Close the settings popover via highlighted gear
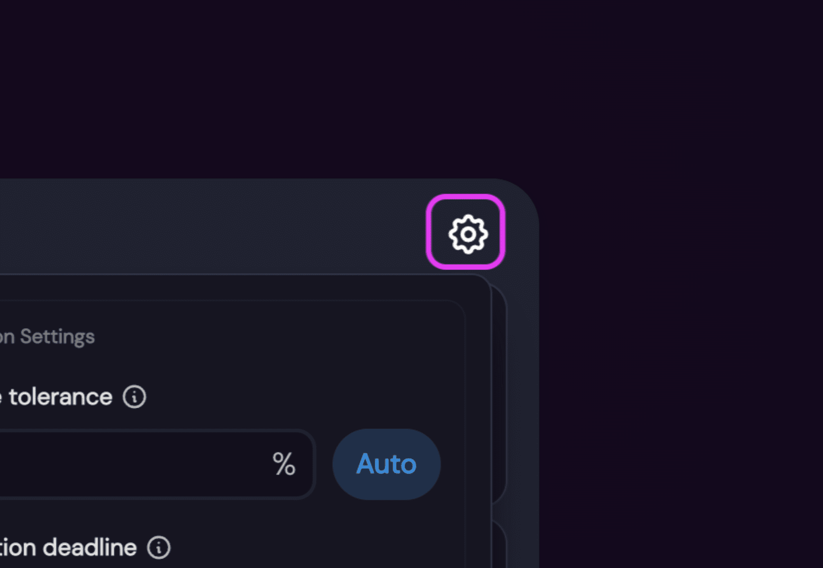Viewport: 823px width, 568px height. tap(465, 232)
